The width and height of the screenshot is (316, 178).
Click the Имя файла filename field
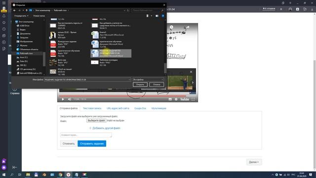(87, 80)
